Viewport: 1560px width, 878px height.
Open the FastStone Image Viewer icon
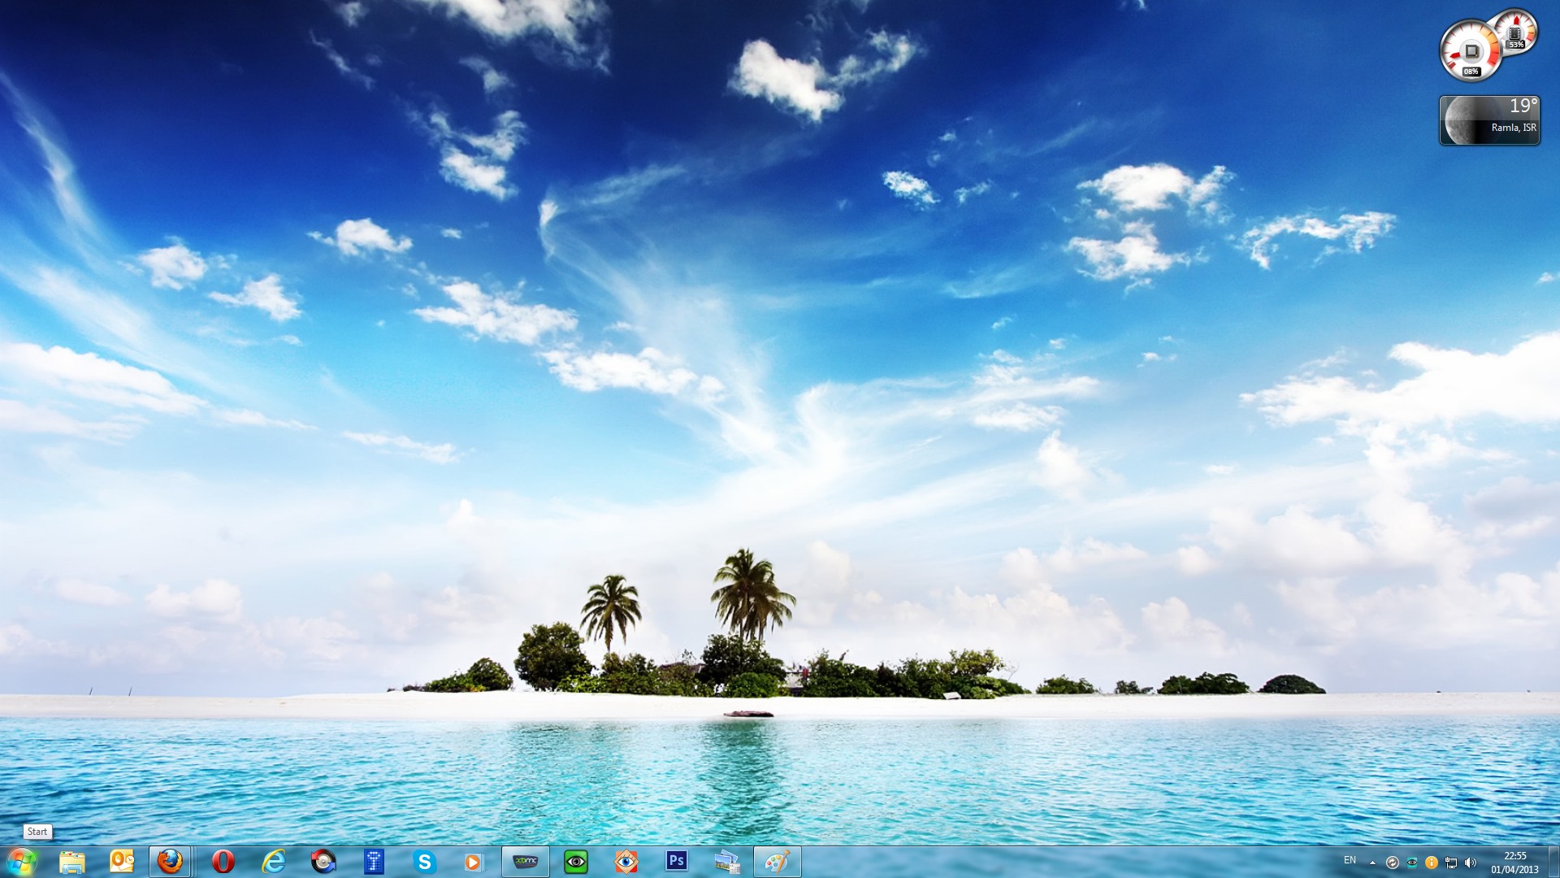coord(626,861)
